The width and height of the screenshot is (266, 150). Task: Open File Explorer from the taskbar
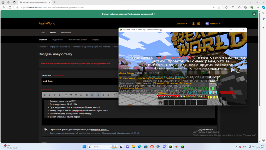134,147
